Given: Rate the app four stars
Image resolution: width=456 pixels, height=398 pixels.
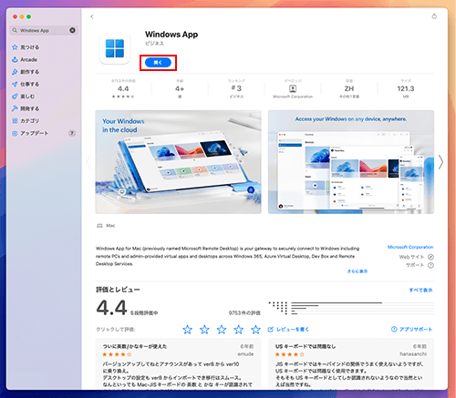Looking at the screenshot, I should [238, 330].
